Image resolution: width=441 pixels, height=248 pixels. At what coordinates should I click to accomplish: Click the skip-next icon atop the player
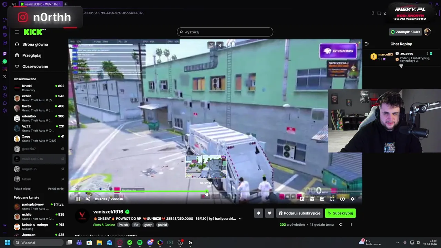tap(219, 45)
